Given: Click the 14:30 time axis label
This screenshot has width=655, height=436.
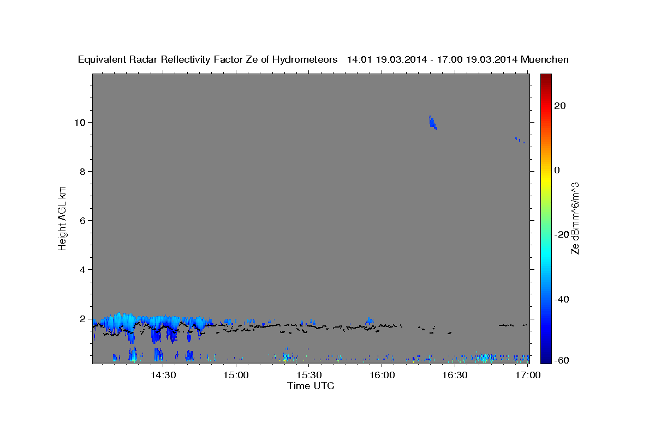Looking at the screenshot, I should (x=163, y=375).
